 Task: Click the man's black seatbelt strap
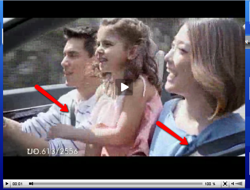[73, 113]
